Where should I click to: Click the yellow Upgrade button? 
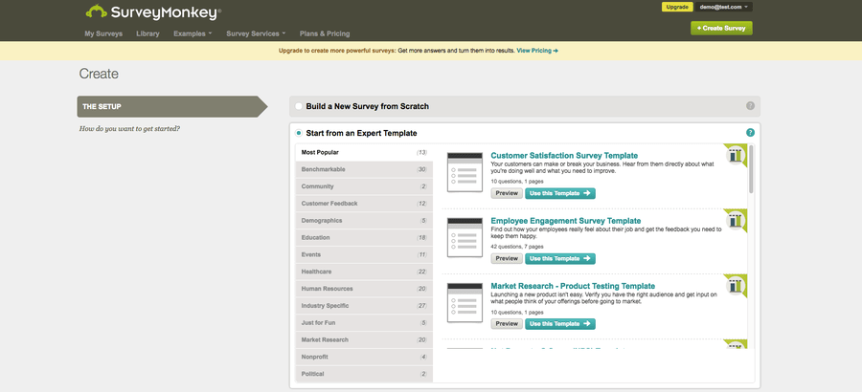[x=677, y=7]
